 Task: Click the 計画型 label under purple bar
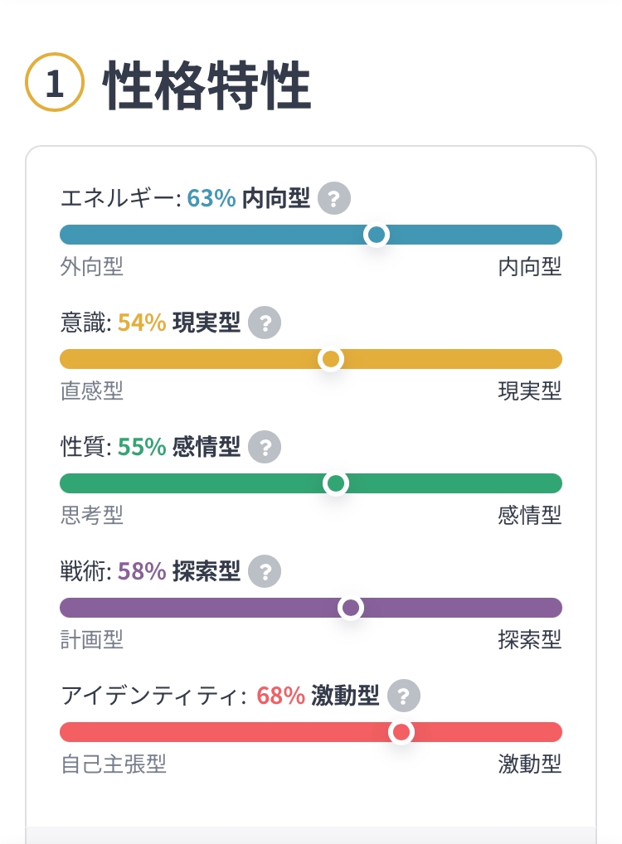click(x=92, y=640)
